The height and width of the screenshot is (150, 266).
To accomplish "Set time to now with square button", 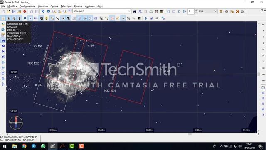I will tap(174, 12).
